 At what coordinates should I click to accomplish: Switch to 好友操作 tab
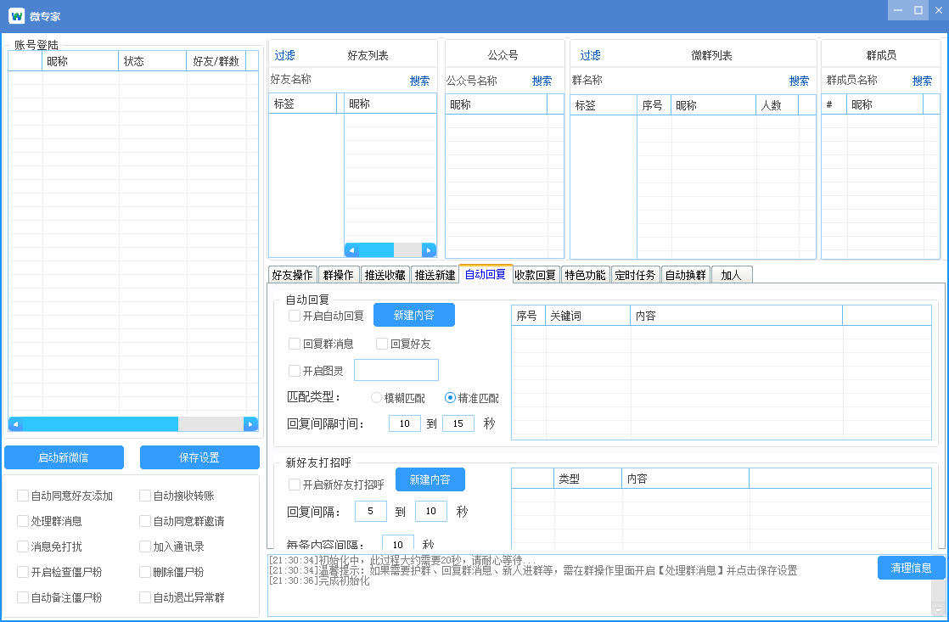pos(292,275)
